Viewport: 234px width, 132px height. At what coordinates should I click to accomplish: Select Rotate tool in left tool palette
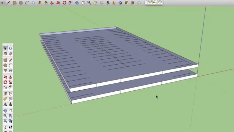(x=5, y=82)
